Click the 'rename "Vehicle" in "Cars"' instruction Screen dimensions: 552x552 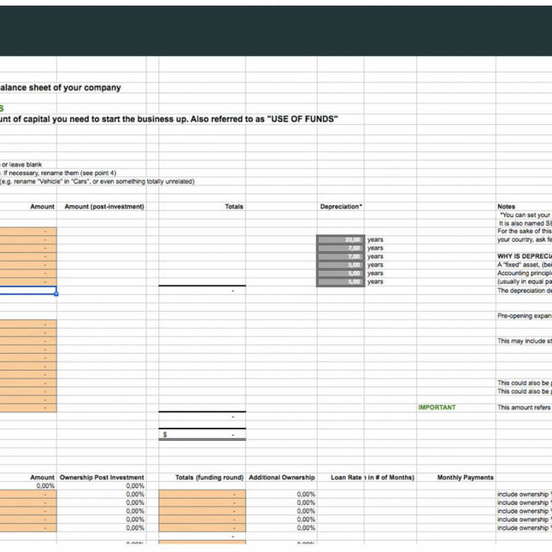pyautogui.click(x=97, y=181)
